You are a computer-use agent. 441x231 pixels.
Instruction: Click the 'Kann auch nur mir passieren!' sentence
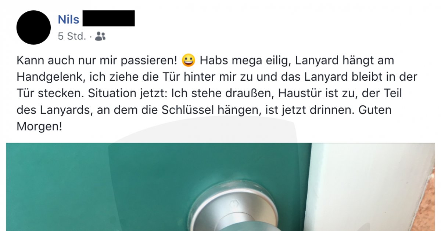point(99,60)
